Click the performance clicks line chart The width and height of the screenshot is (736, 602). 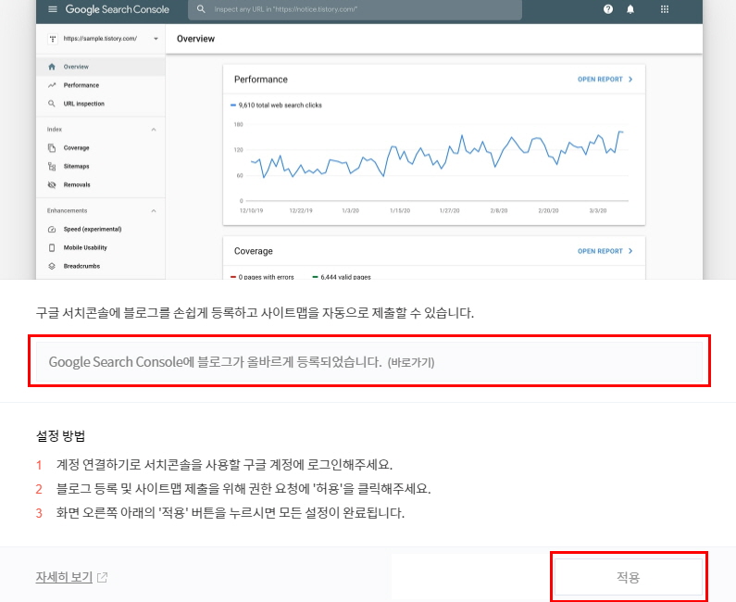[437, 156]
